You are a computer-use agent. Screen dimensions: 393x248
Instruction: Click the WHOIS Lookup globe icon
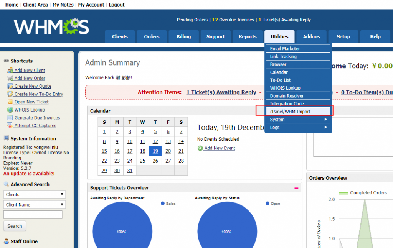[10, 110]
